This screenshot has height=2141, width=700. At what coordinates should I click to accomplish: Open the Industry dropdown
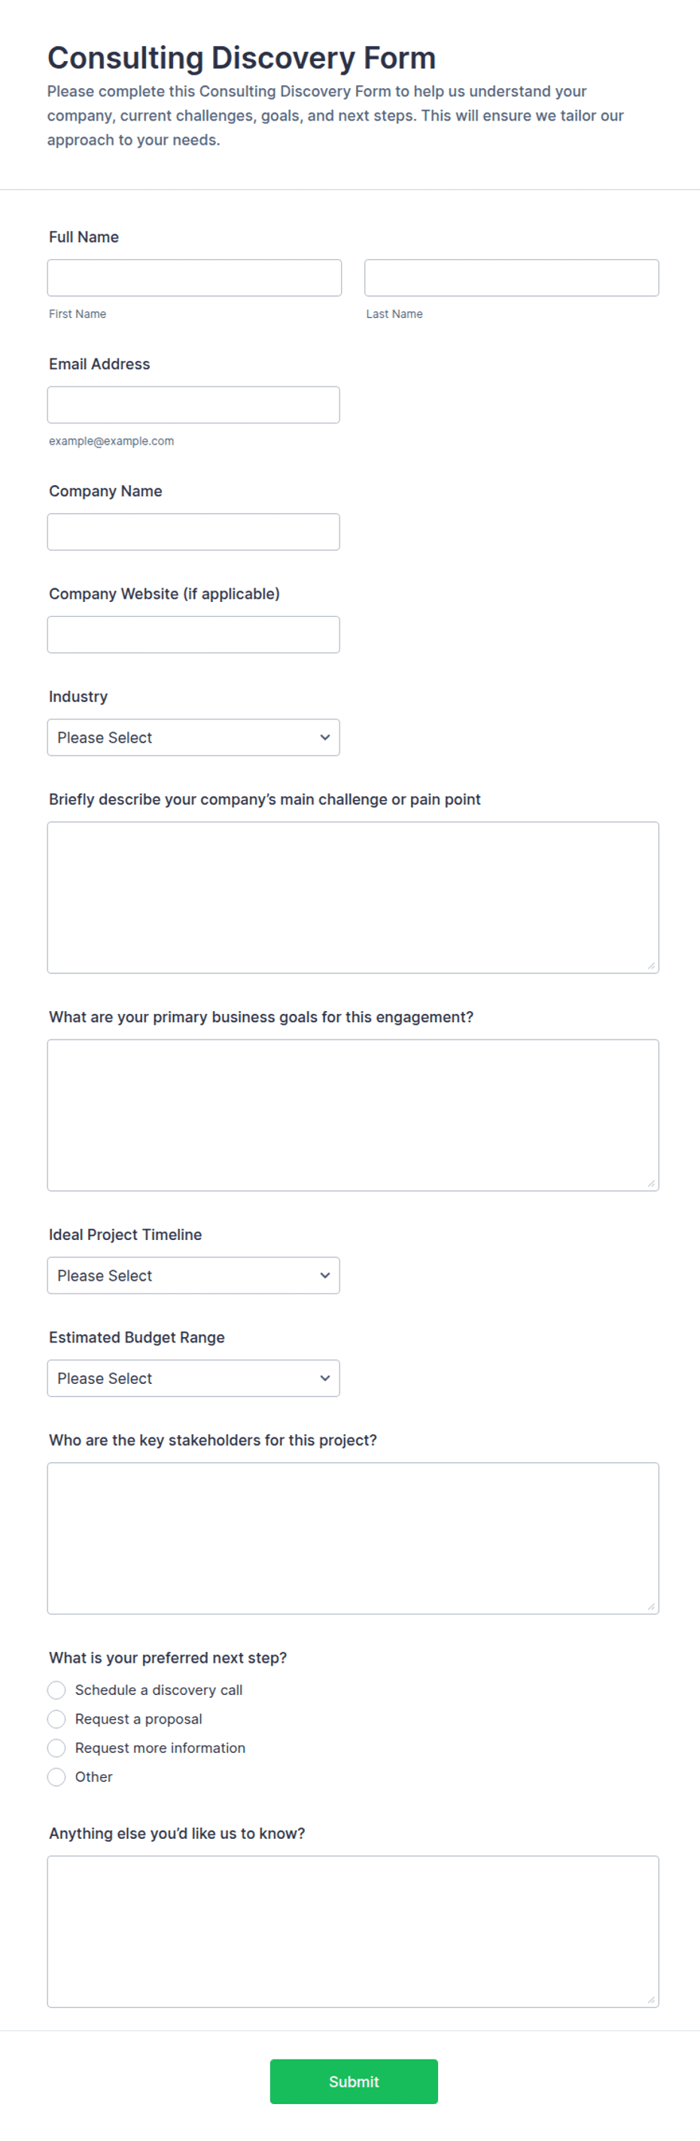193,738
